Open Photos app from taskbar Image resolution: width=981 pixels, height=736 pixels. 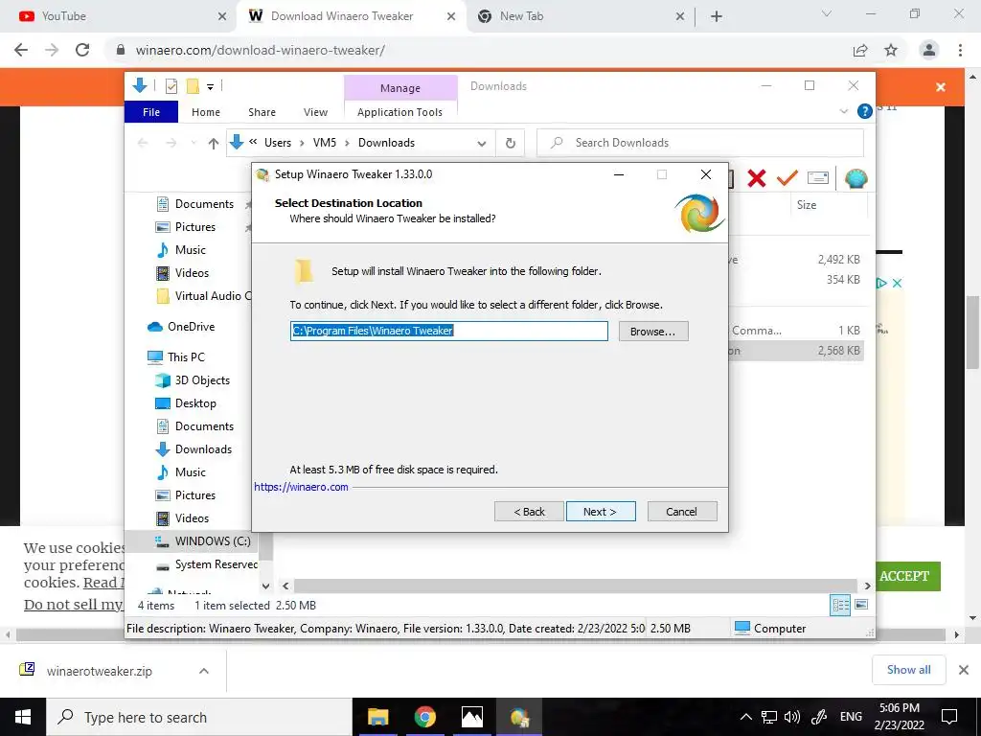point(471,717)
